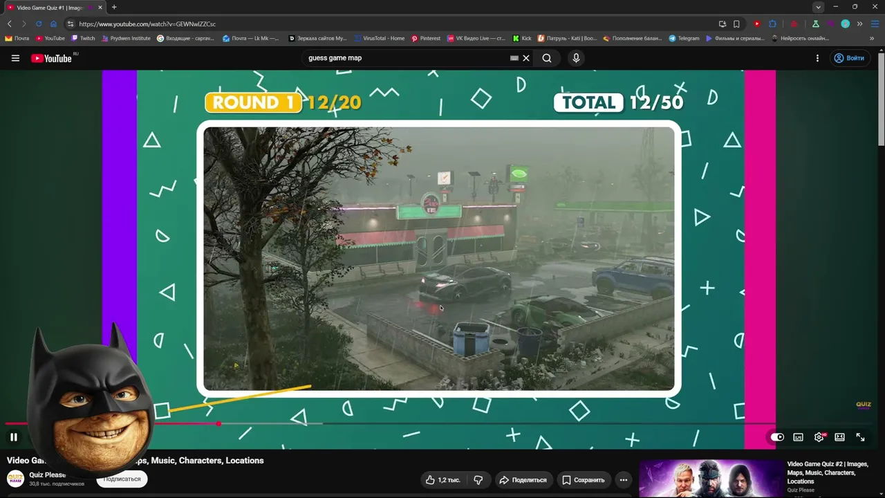Open more actions ellipsis under the video
This screenshot has height=498, width=885.
(x=623, y=480)
